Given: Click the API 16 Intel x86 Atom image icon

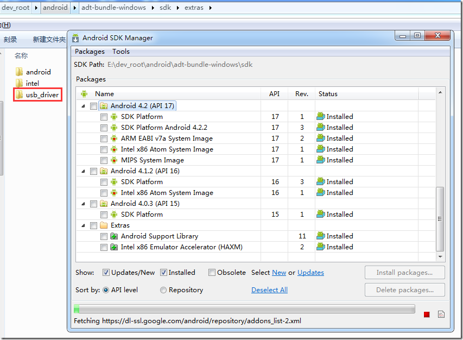Looking at the screenshot, I should tap(114, 193).
